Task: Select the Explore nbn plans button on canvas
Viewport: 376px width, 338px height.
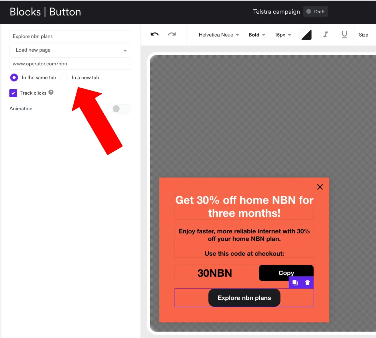Action: 244,298
